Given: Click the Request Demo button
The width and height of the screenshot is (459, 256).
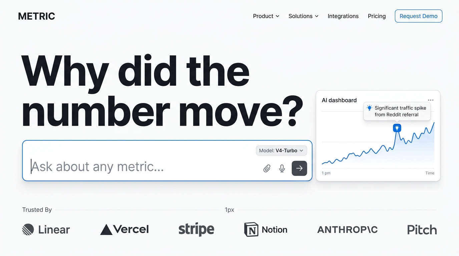Looking at the screenshot, I should (418, 16).
